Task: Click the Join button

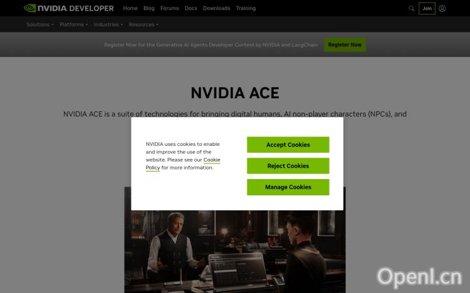Action: 427,8
